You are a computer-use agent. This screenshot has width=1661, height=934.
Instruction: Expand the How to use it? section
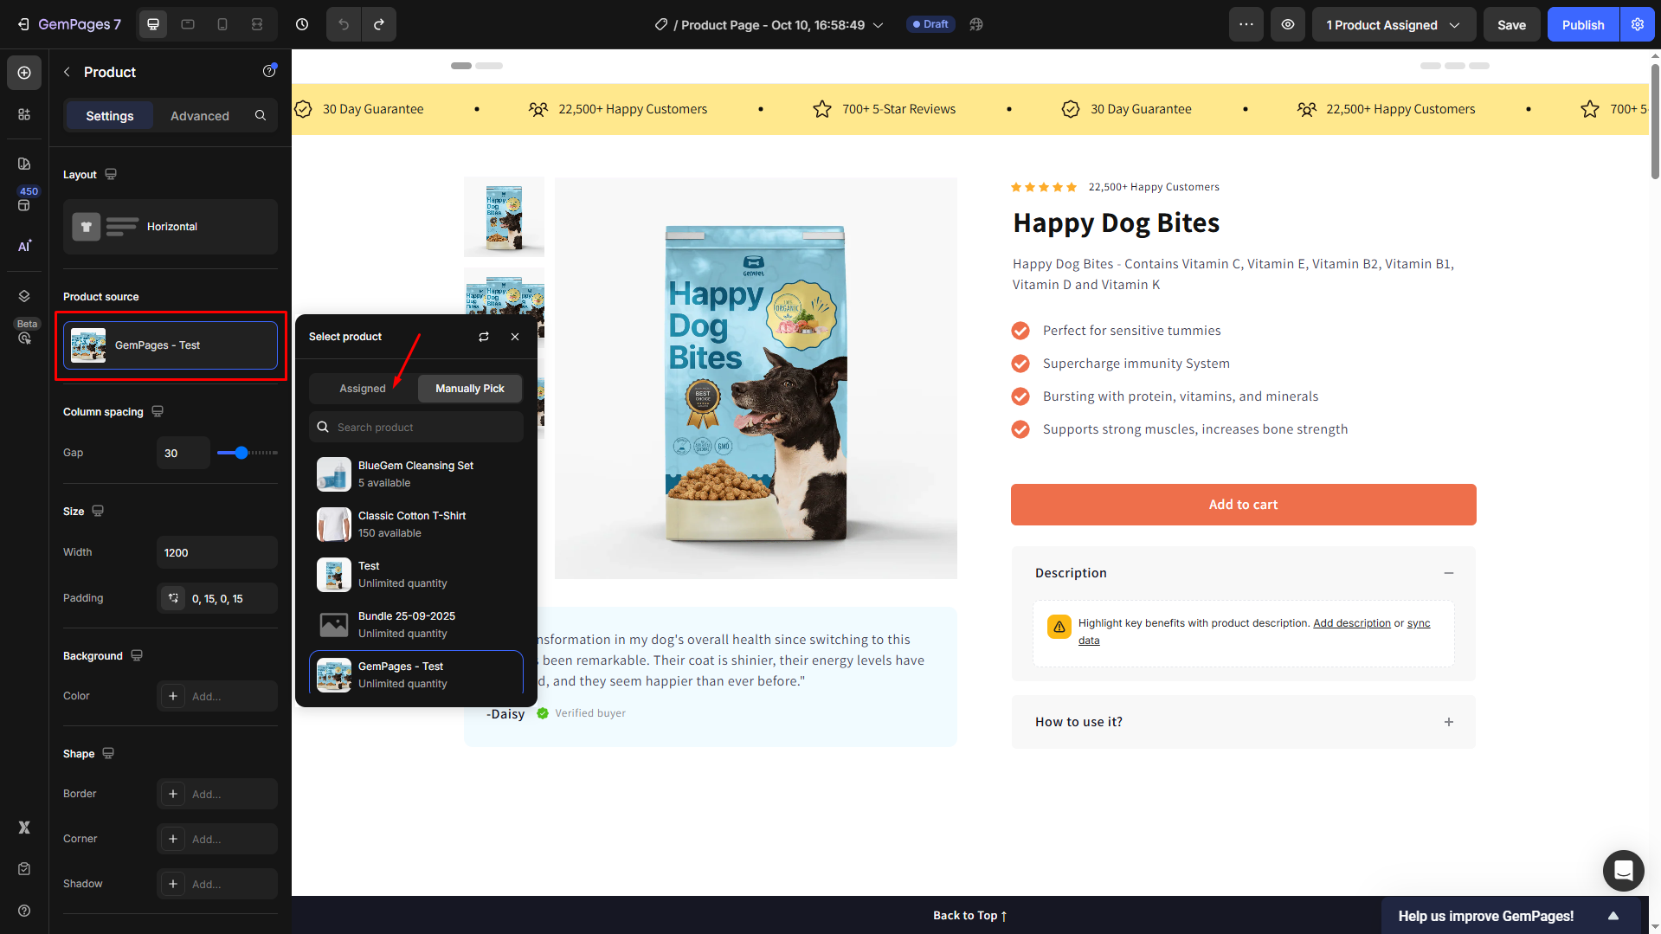tap(1448, 722)
